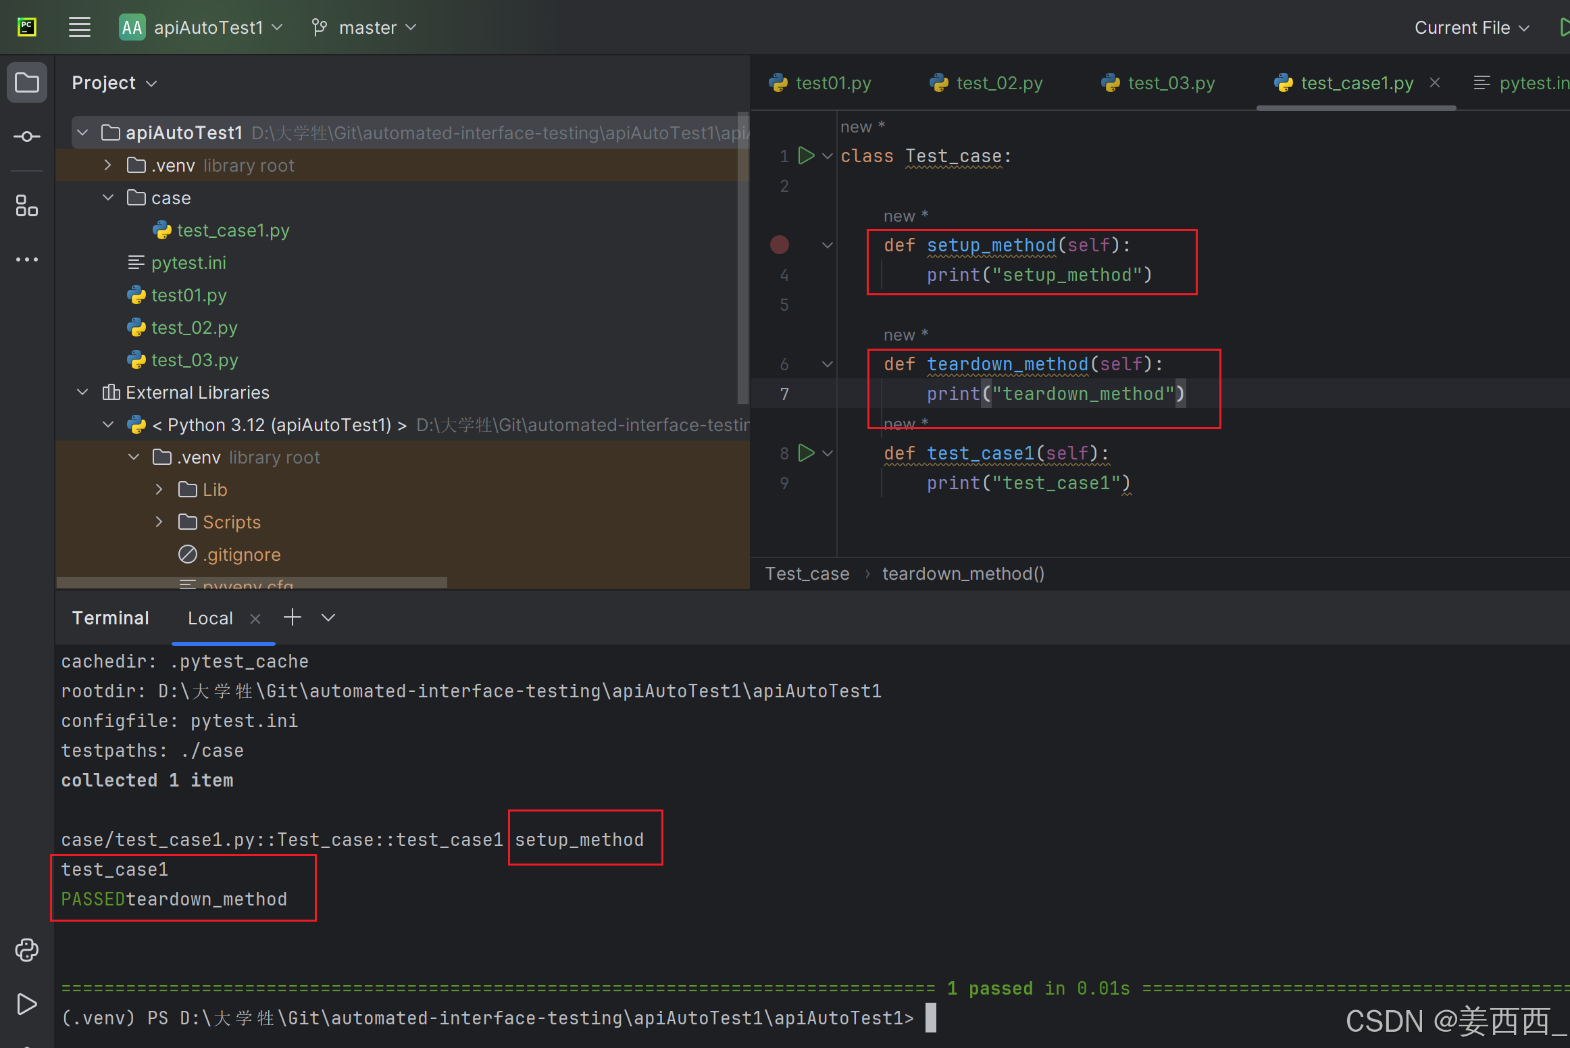
Task: Open test01.py in project tree
Action: pyautogui.click(x=177, y=295)
